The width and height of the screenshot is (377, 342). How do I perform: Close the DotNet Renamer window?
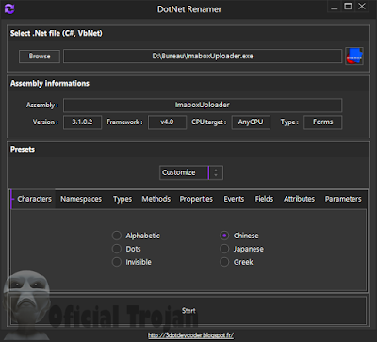(362, 7)
